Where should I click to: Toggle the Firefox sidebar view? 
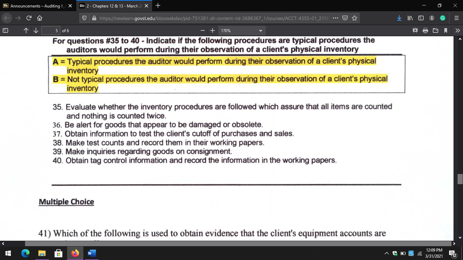[x=421, y=19]
